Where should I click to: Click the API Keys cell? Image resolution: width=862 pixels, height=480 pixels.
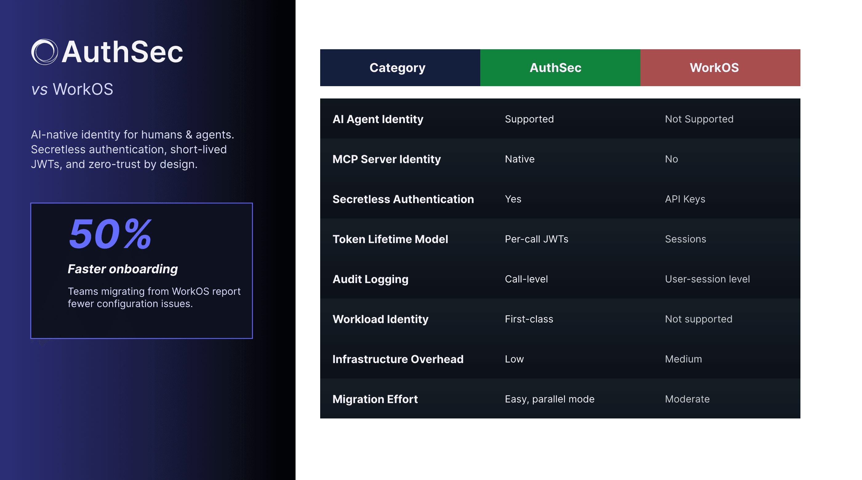pyautogui.click(x=685, y=199)
